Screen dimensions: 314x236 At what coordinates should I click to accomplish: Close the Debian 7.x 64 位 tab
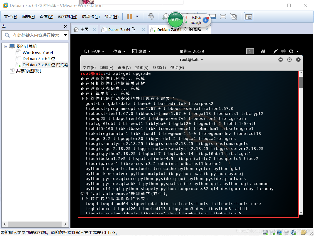coord(143,29)
